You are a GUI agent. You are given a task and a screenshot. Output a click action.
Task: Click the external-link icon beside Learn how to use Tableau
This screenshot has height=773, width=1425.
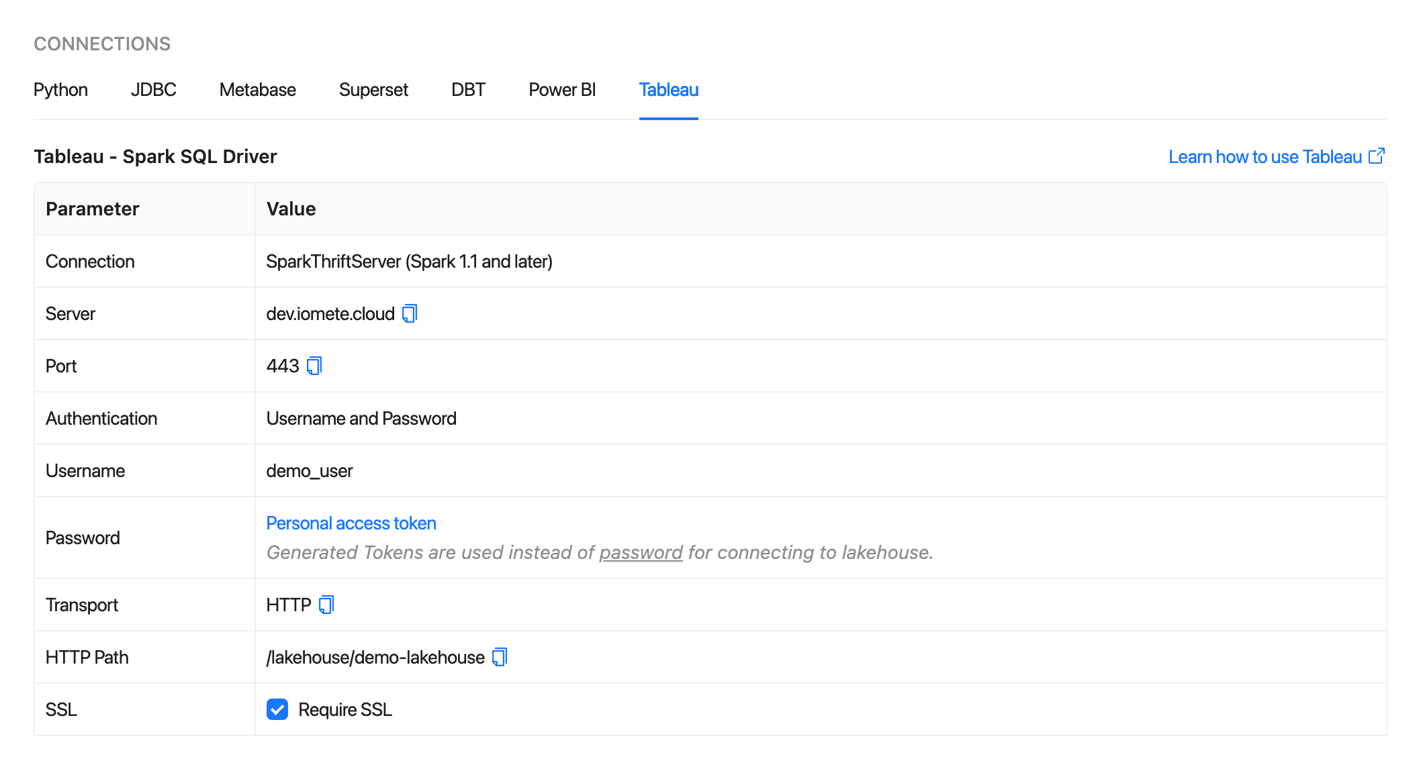(1377, 156)
